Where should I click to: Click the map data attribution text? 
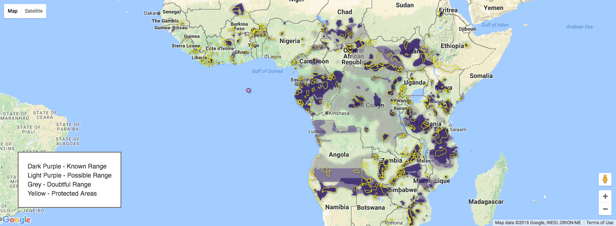[x=538, y=222]
